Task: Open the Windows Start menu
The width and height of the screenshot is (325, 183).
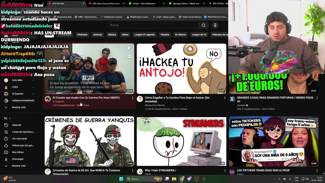Action: 121,179
